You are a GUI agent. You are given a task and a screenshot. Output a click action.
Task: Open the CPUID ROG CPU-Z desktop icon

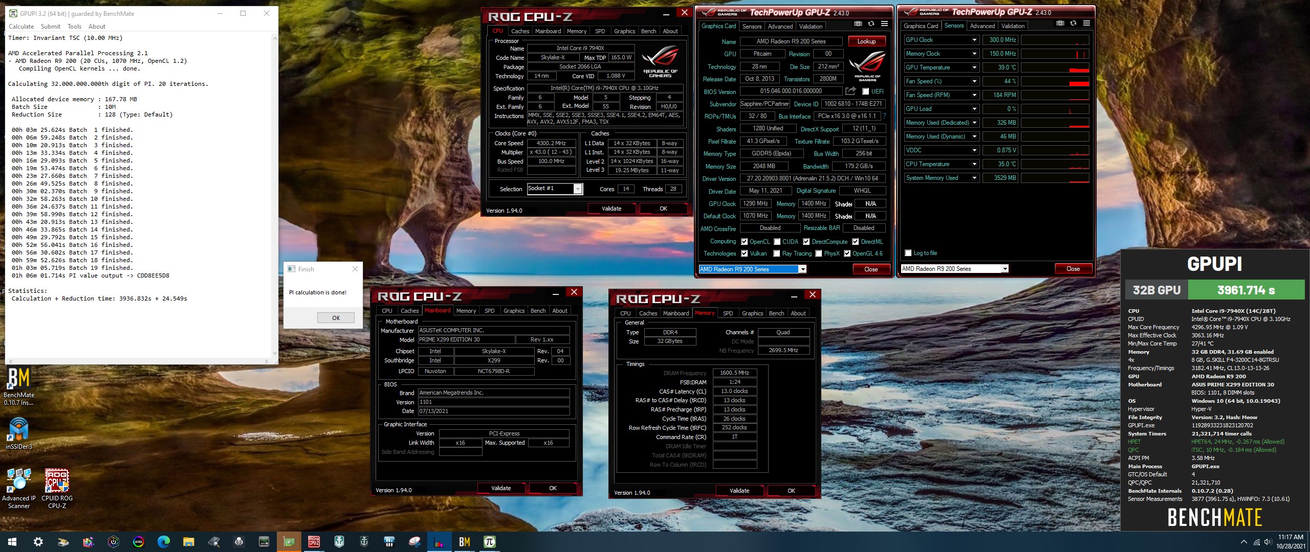click(x=57, y=488)
